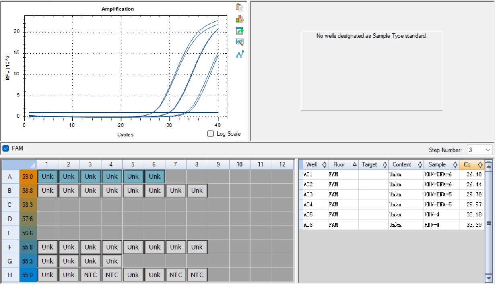Select plate row header H
This screenshot has height=285, width=495.
[10, 275]
